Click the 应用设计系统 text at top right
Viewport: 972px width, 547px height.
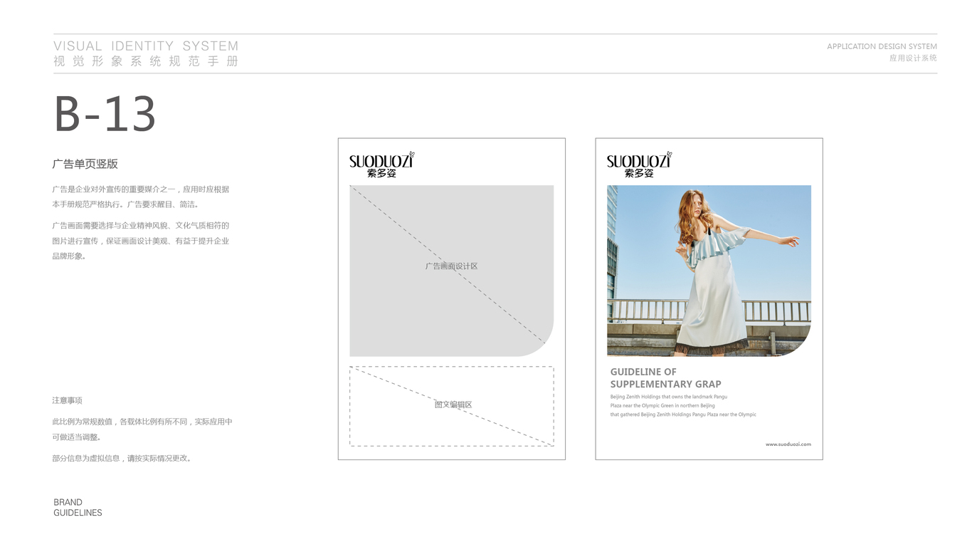(913, 58)
